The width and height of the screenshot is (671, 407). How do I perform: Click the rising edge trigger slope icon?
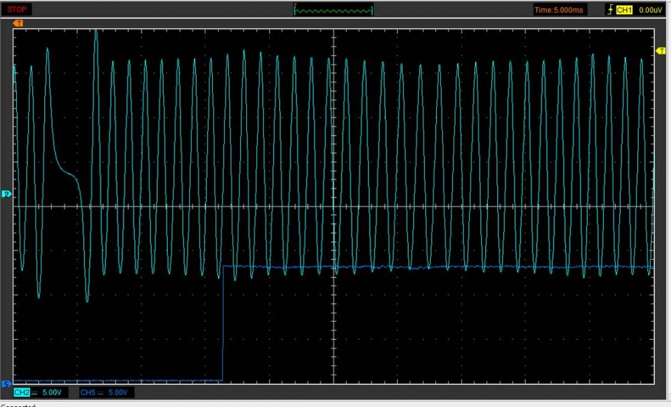(x=609, y=10)
